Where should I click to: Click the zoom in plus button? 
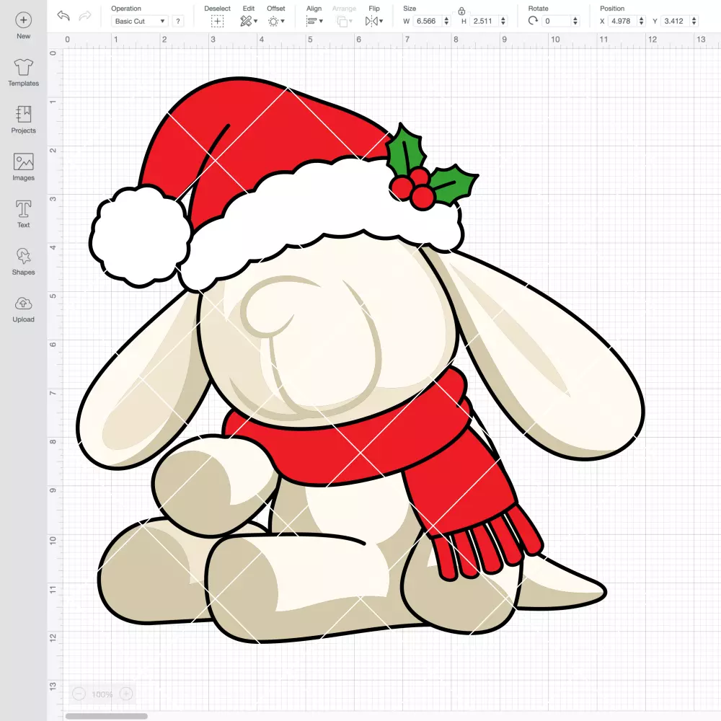coord(126,694)
